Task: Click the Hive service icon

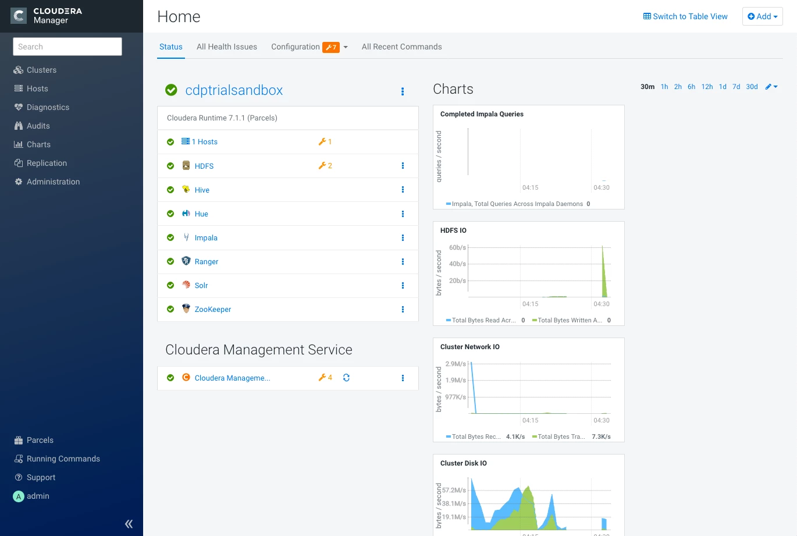Action: pyautogui.click(x=186, y=190)
